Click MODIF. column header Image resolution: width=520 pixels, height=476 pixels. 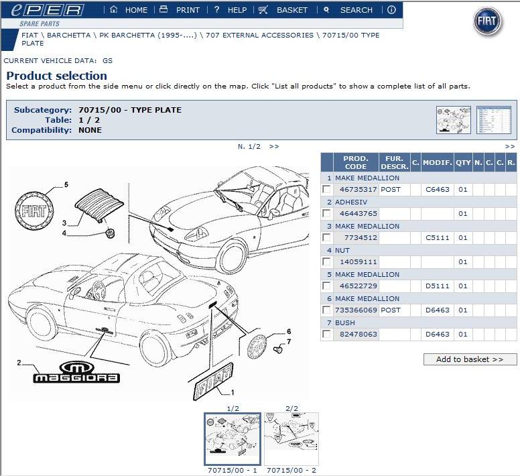[438, 162]
